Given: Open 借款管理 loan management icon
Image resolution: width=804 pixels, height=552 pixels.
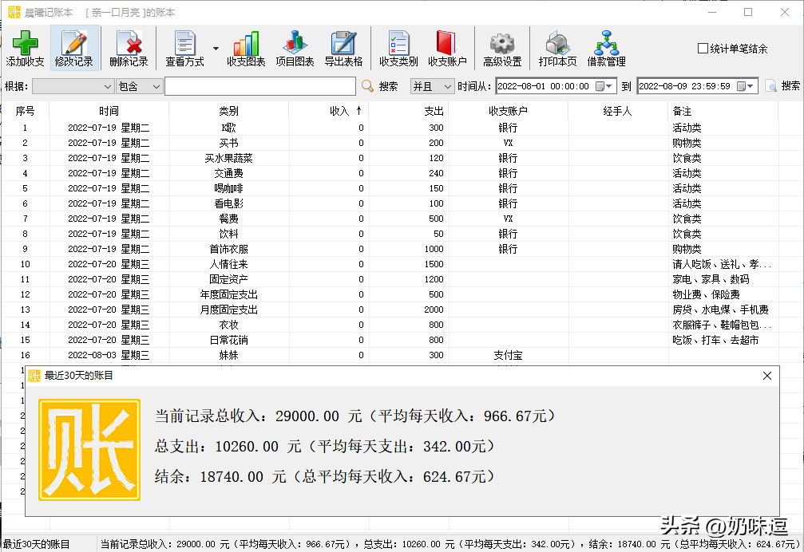Looking at the screenshot, I should click(x=606, y=49).
